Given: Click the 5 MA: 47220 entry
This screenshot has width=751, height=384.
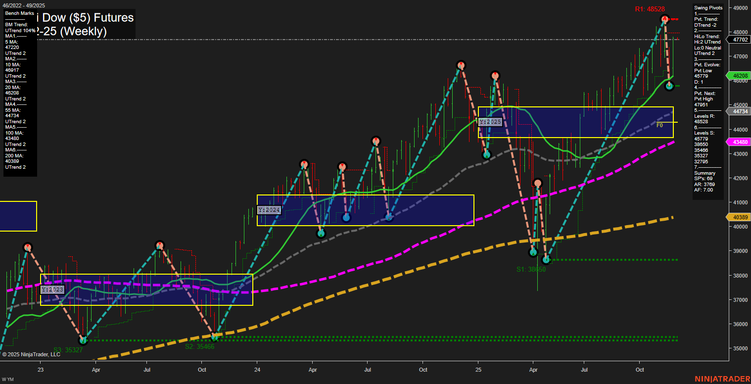Looking at the screenshot, I should (x=13, y=46).
